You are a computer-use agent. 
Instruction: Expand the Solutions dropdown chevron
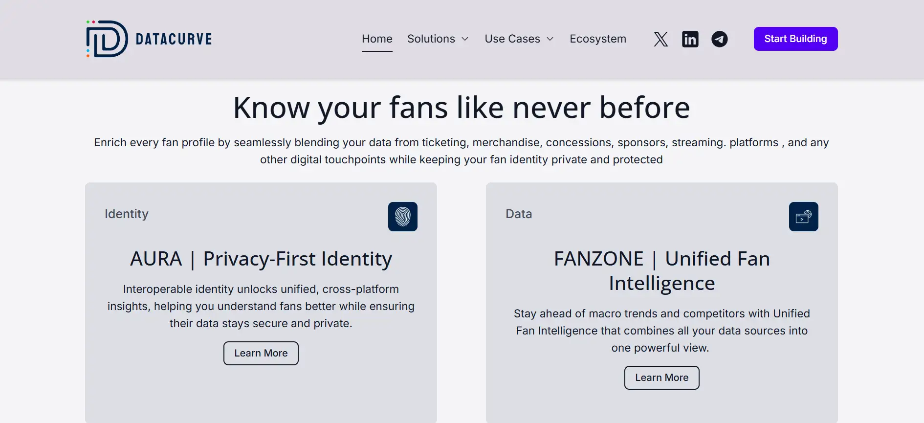coord(465,39)
